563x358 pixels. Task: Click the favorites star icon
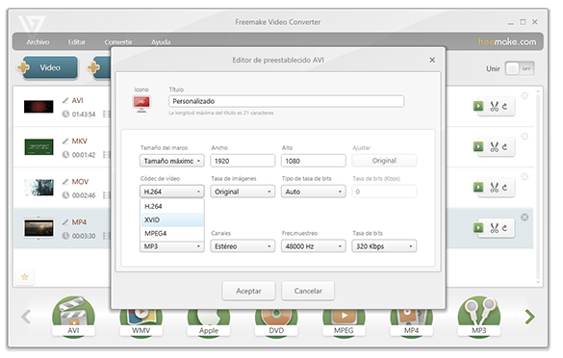click(x=25, y=277)
